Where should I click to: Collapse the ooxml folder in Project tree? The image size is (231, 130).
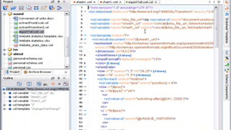[5, 14]
